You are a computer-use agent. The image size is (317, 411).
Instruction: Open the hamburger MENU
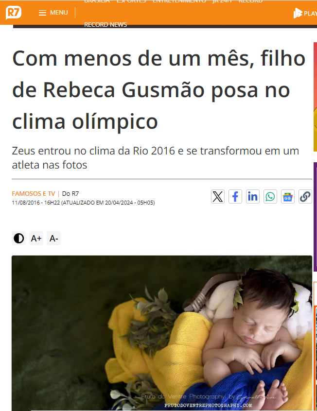53,13
